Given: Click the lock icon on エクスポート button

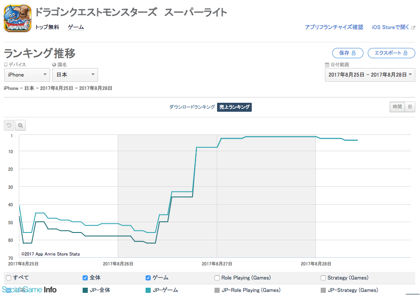Looking at the screenshot, I should 405,53.
